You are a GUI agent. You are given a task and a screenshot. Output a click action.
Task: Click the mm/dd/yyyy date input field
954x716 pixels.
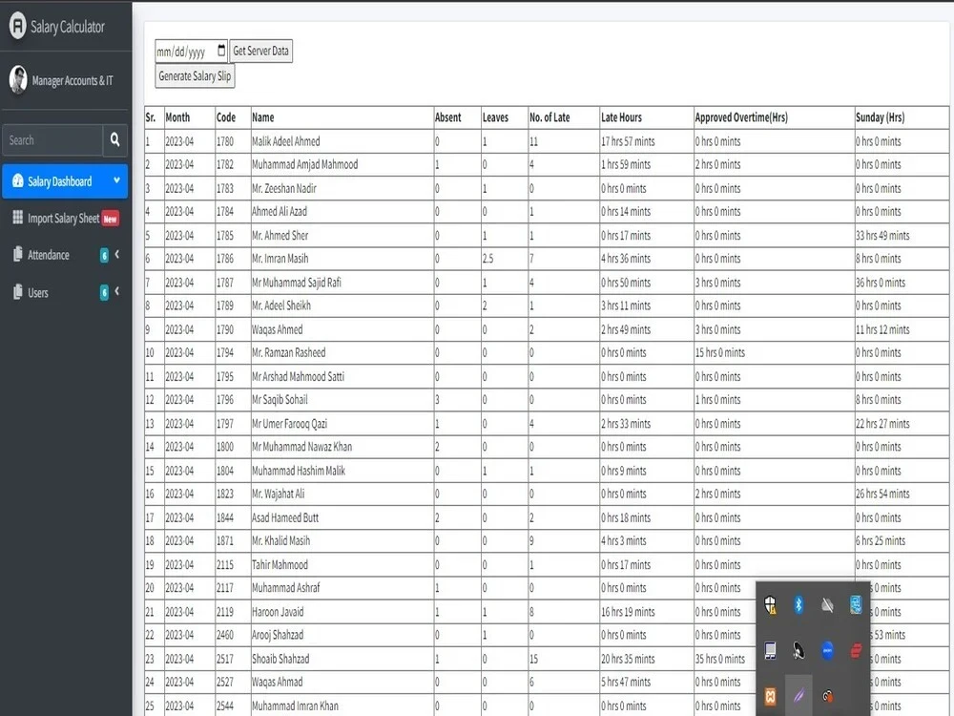point(181,51)
